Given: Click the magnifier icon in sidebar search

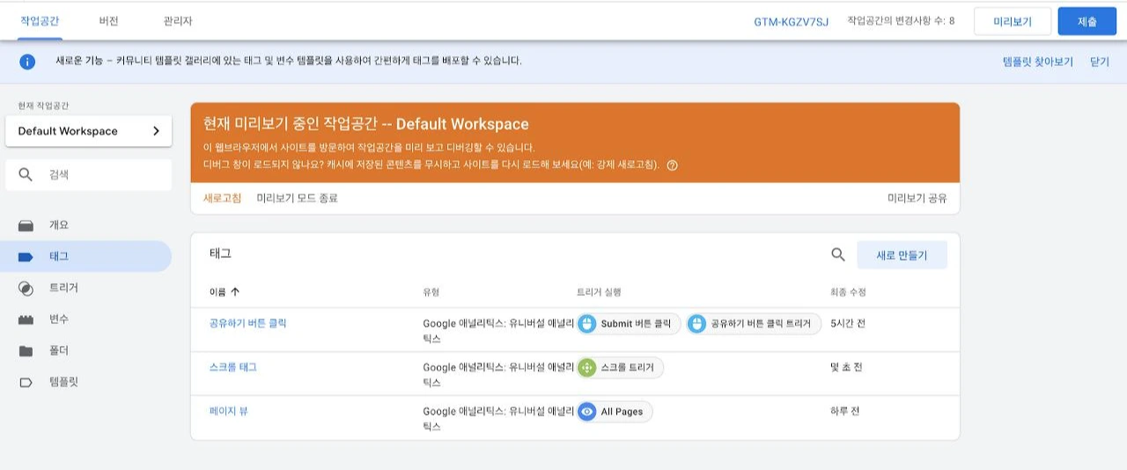Looking at the screenshot, I should click(x=26, y=174).
